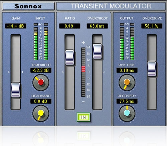This screenshot has width=167, height=146.
Task: Click the left input overload O/L indicator
Action: 36,24
